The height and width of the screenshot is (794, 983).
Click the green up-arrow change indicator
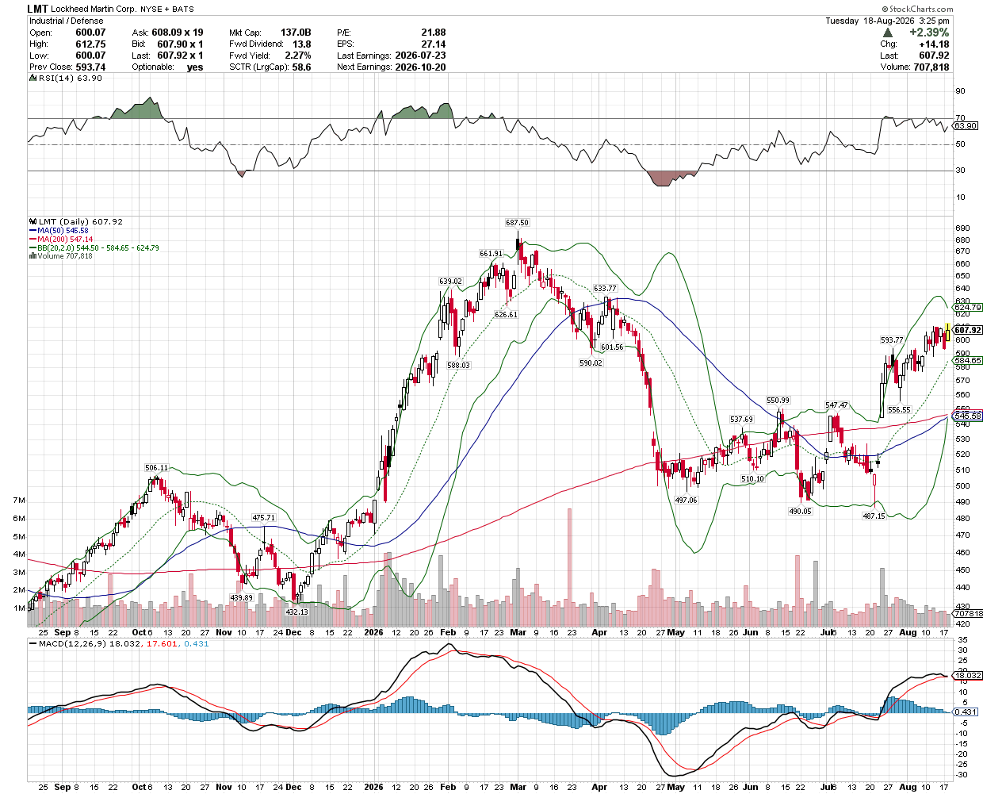point(888,33)
